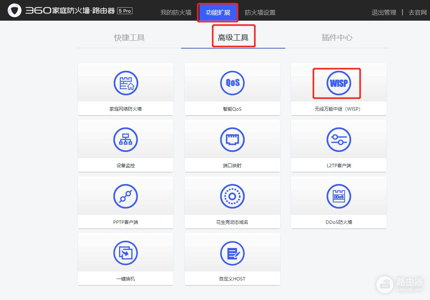This screenshot has width=430, height=300.
Task: Click the 智能QoS icon
Action: point(232,83)
